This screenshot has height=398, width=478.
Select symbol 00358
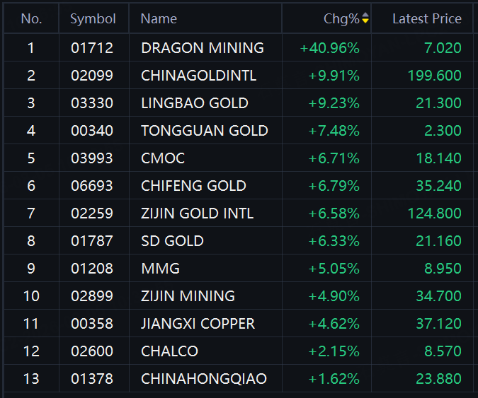click(x=92, y=324)
